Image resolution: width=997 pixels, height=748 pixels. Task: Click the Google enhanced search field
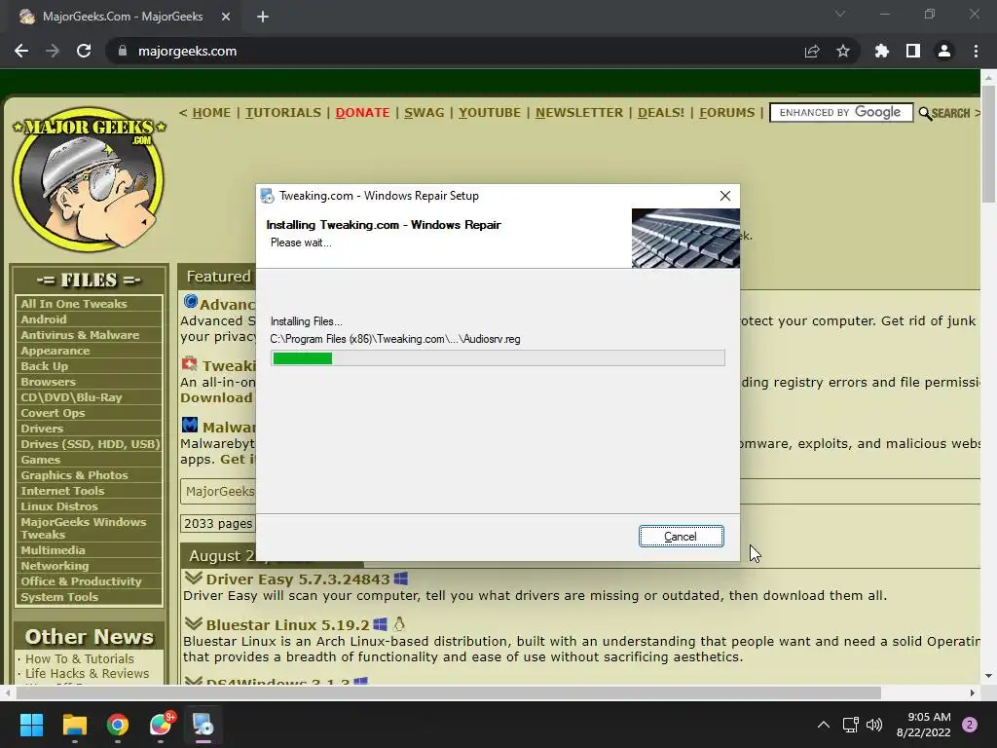pyautogui.click(x=841, y=113)
